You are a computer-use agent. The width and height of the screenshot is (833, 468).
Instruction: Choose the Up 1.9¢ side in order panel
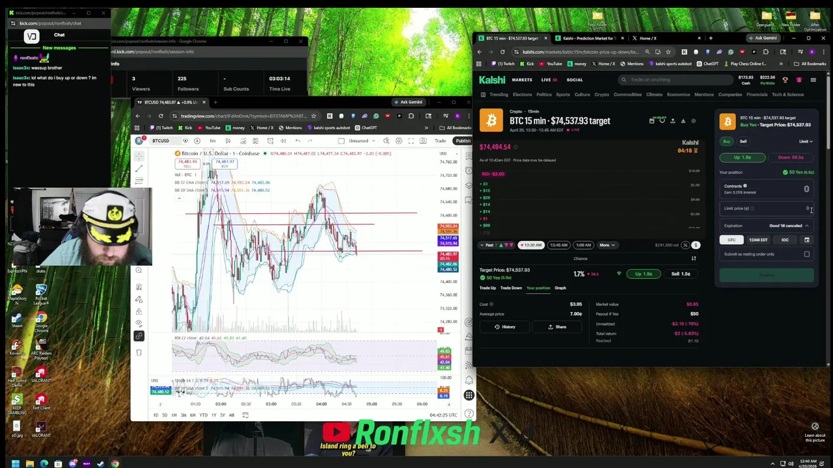[x=743, y=157]
